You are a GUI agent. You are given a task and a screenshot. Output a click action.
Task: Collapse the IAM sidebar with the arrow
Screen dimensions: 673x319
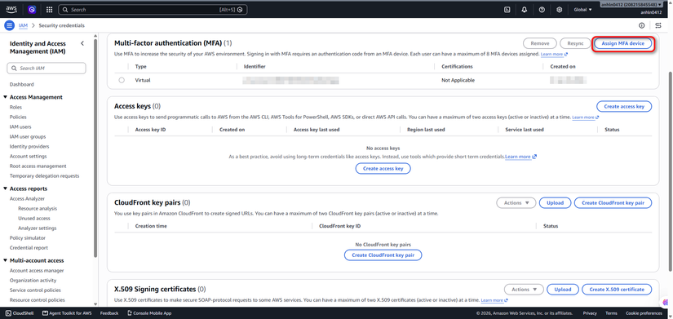pyautogui.click(x=82, y=43)
